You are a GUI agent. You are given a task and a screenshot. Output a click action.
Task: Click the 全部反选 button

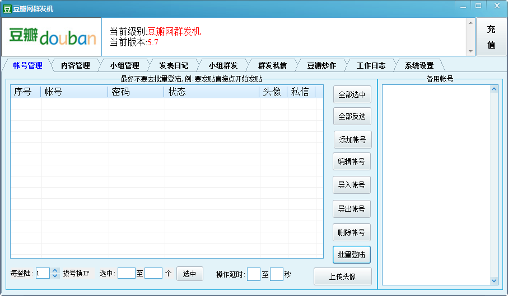[x=352, y=116]
